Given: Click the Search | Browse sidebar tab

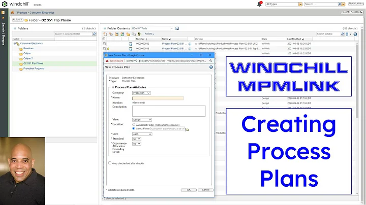Looking at the screenshot, I should (x=3, y=33).
